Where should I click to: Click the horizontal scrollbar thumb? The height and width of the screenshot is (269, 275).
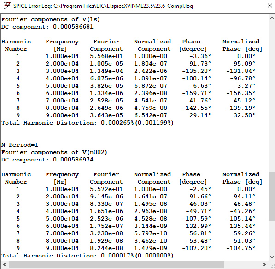(116, 264)
